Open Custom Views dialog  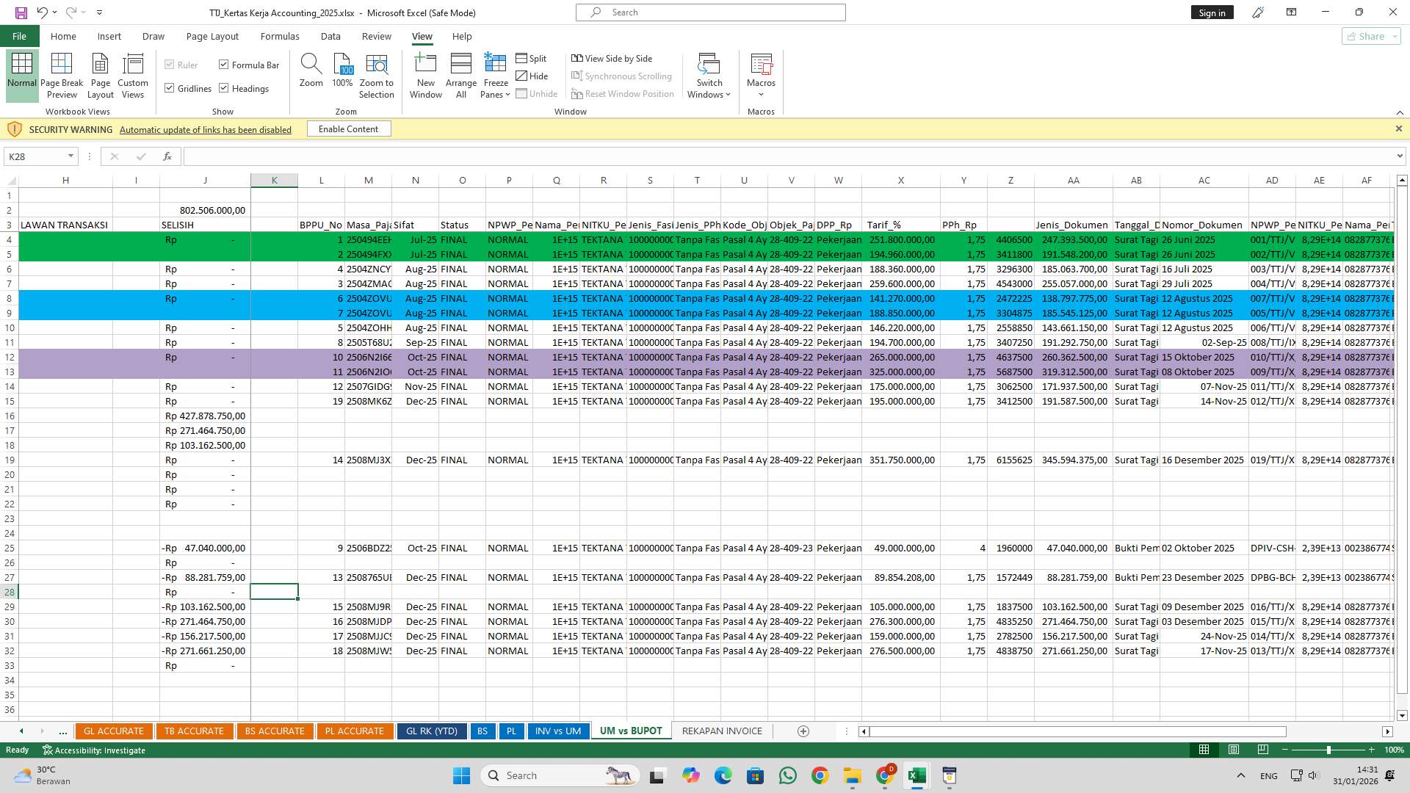[x=133, y=65]
